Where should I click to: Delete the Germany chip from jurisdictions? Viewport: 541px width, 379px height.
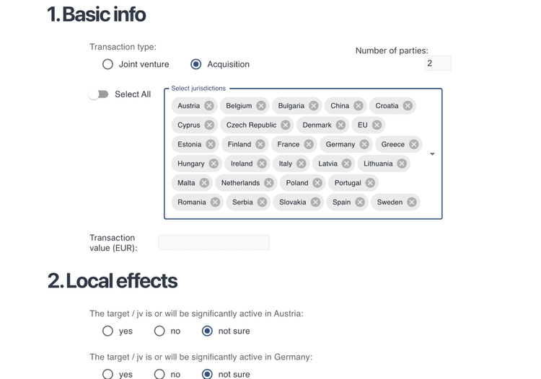coord(364,144)
